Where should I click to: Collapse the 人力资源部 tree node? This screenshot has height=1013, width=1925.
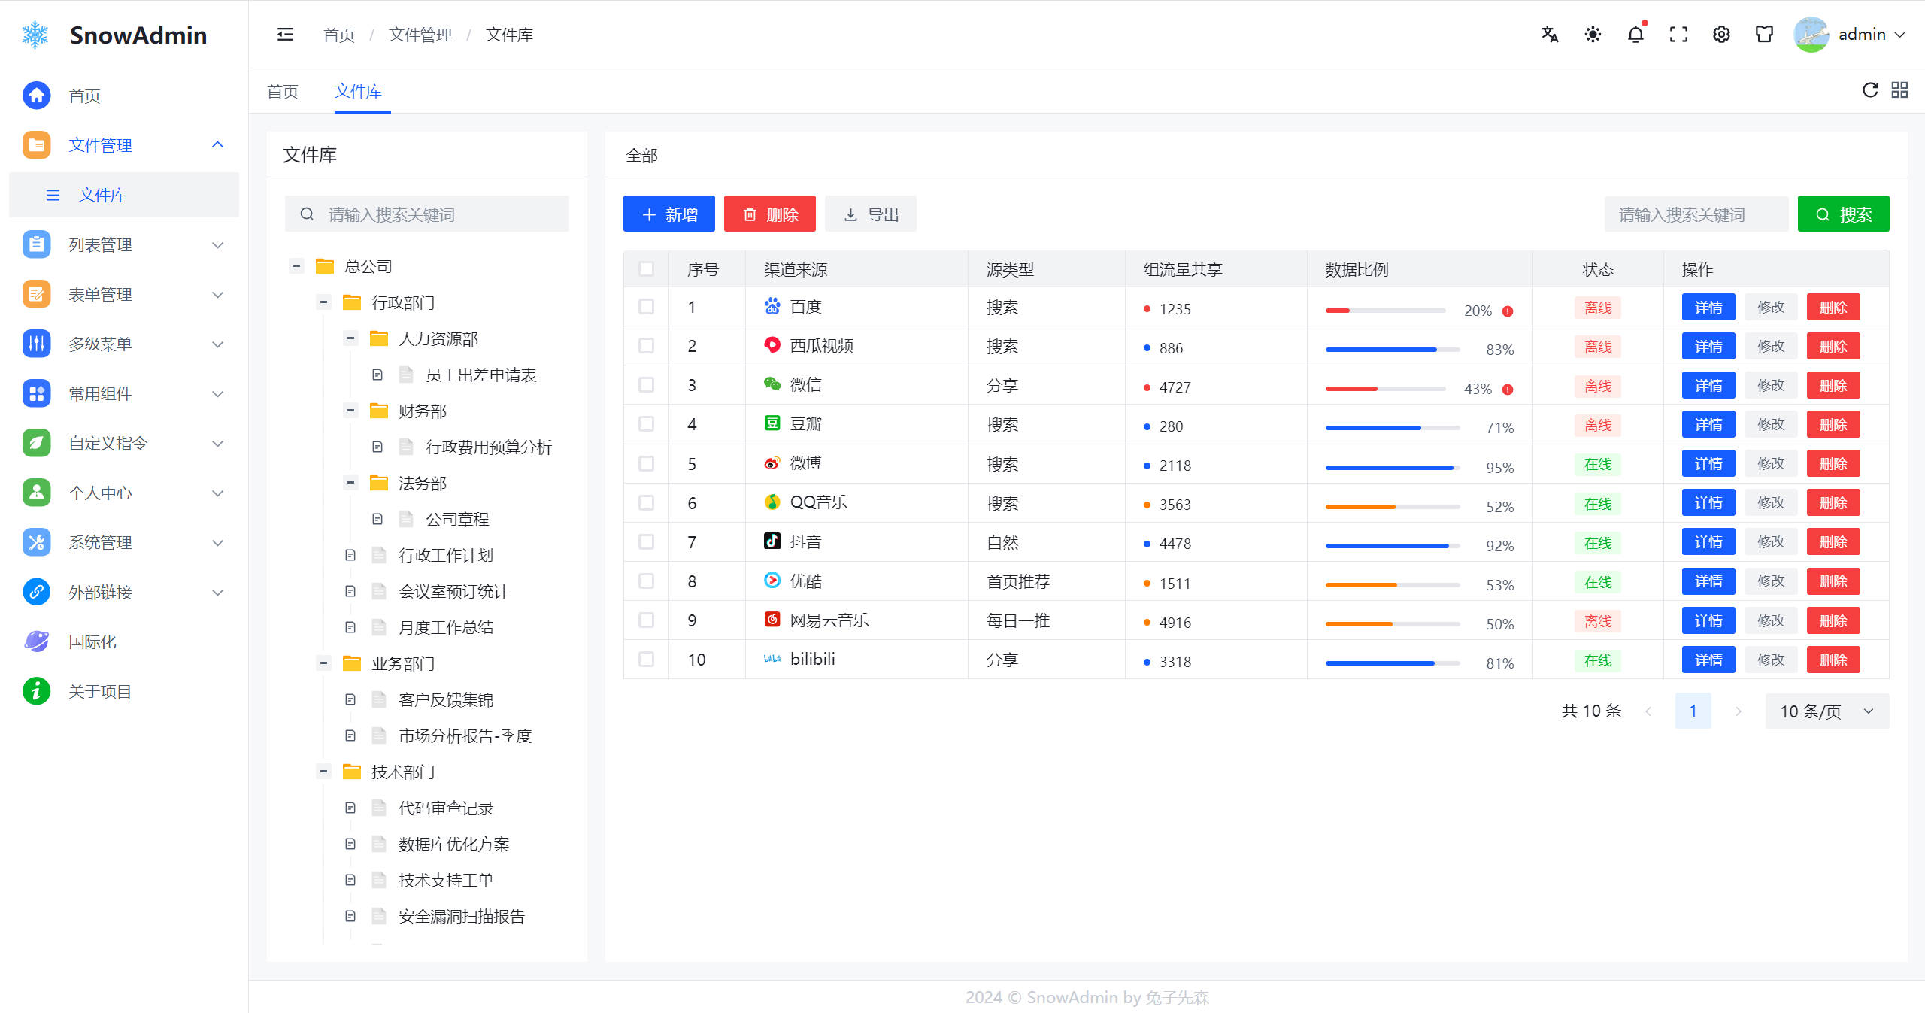click(350, 338)
